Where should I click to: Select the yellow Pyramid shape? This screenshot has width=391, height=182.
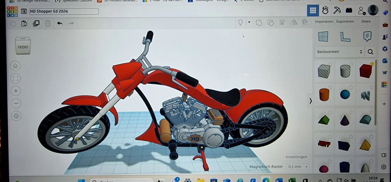click(x=365, y=145)
